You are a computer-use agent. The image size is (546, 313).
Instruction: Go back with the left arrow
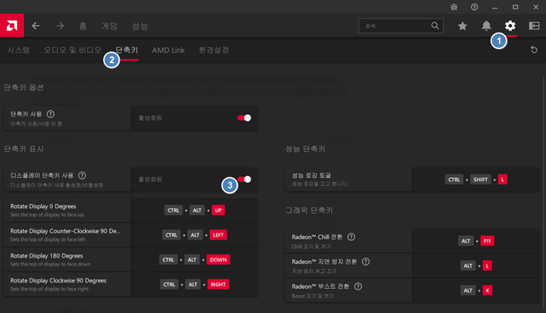36,26
